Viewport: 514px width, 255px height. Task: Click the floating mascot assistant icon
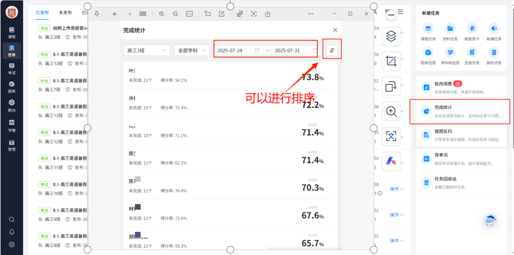point(491,220)
